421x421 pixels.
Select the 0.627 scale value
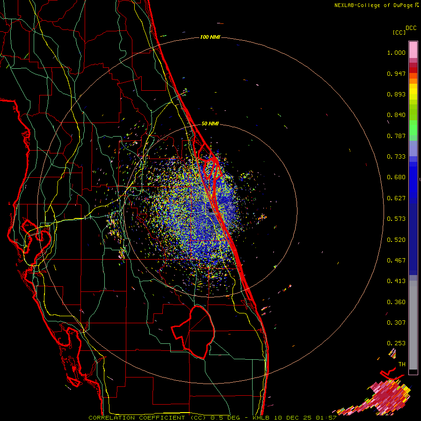point(396,198)
